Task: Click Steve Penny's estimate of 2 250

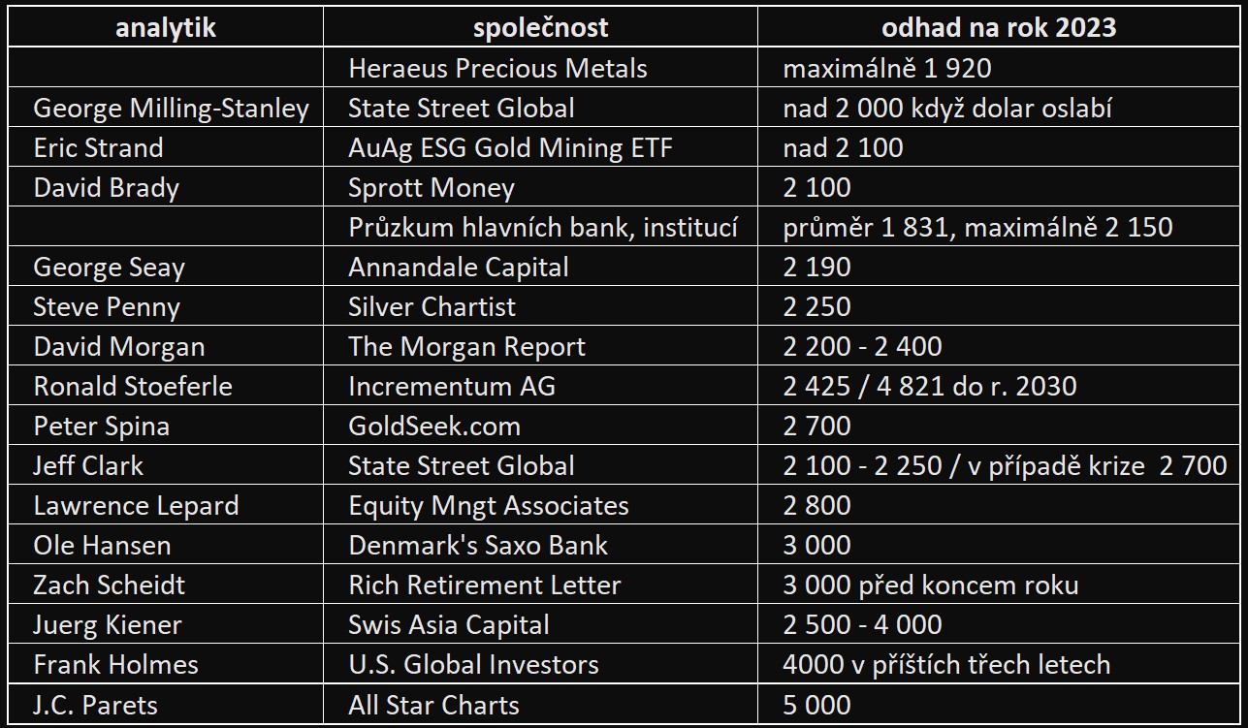Action: point(999,306)
